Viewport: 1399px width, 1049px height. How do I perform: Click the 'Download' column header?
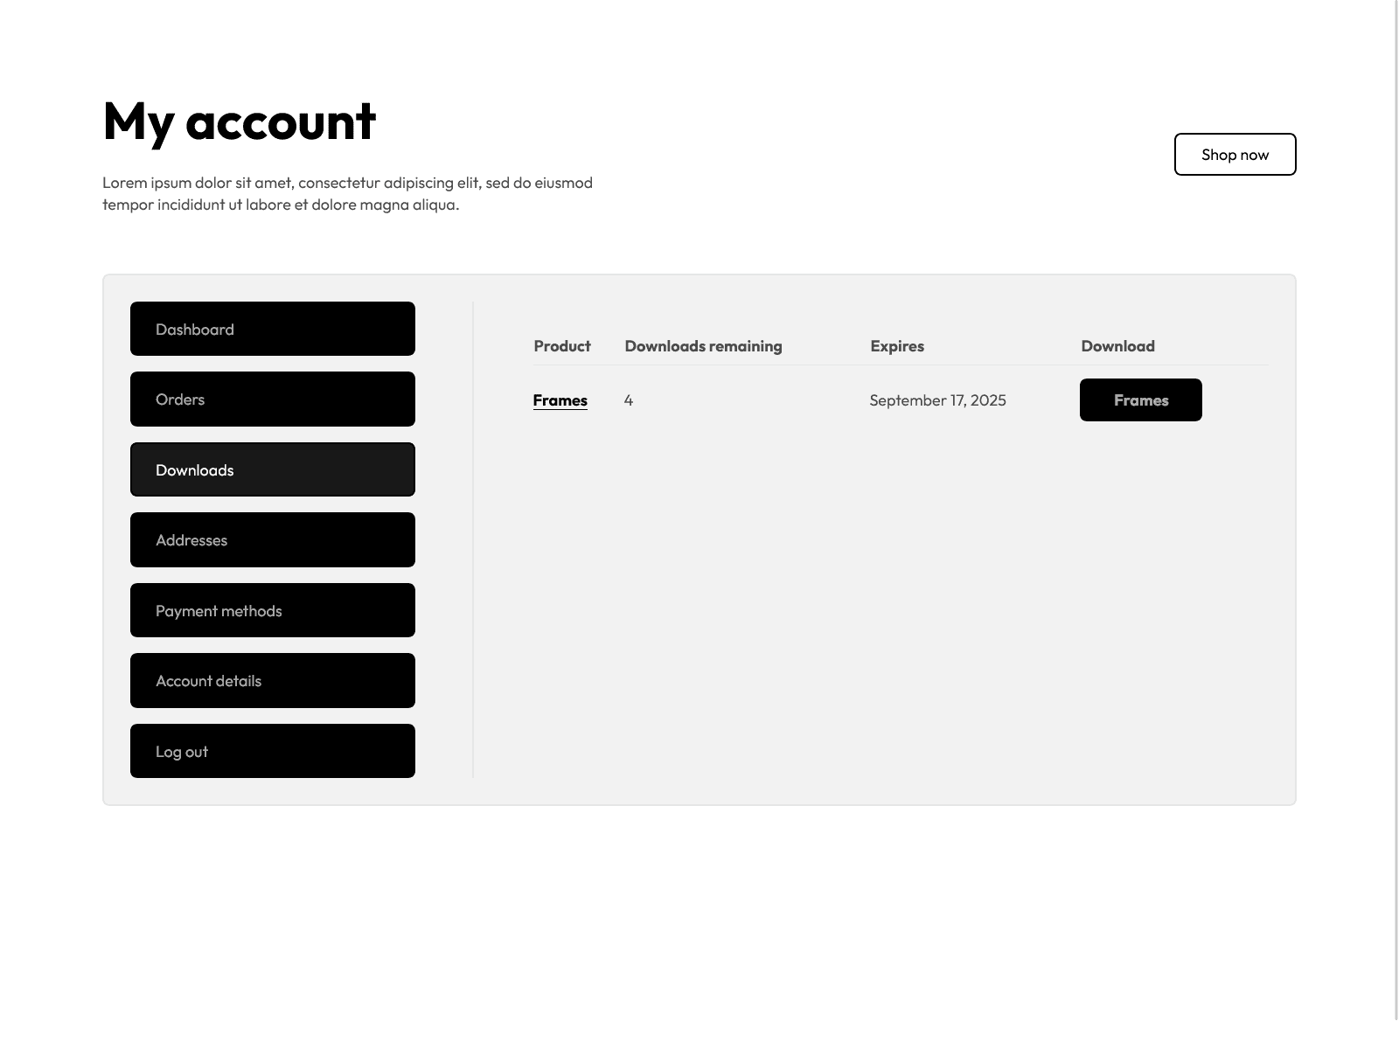[1117, 346]
